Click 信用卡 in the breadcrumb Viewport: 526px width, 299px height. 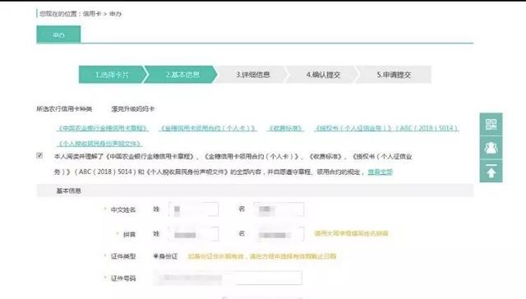click(92, 14)
